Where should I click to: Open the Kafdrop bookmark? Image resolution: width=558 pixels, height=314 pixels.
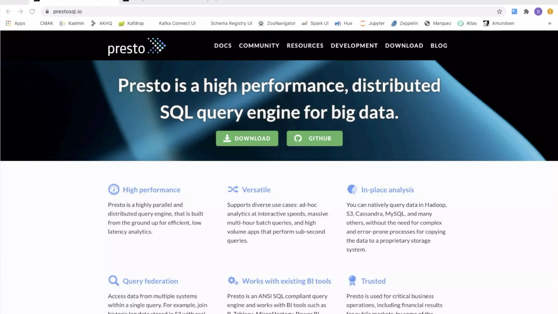coord(131,23)
